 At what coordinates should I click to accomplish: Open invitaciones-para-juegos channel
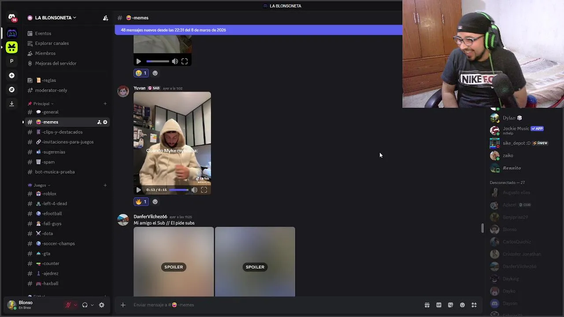pyautogui.click(x=67, y=142)
